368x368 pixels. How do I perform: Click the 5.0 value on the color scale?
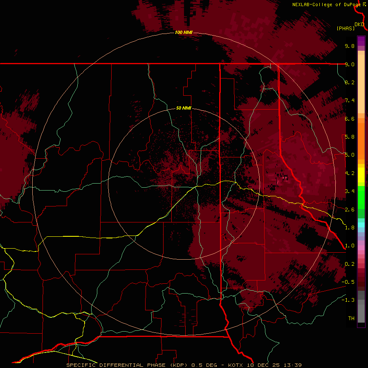click(350, 155)
